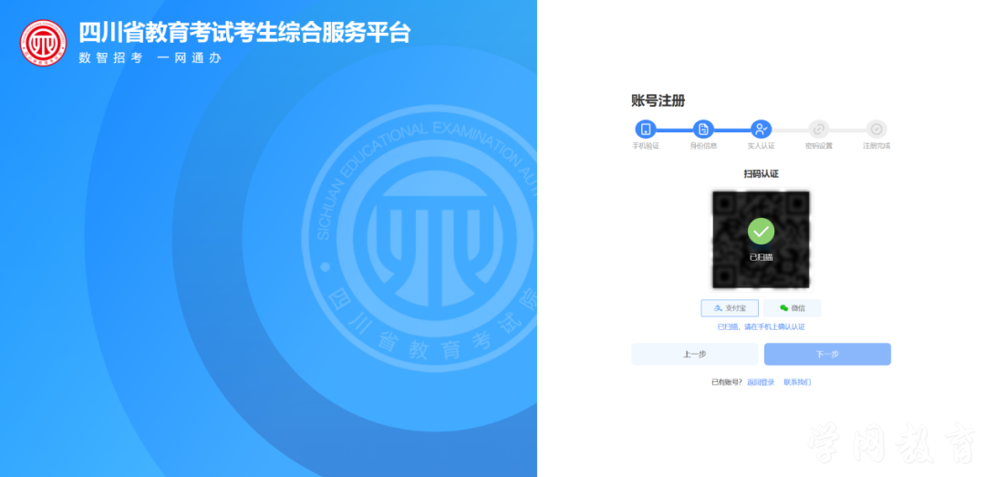The height and width of the screenshot is (477, 985).
Task: Switch to 微信 (WeChat) verification option
Action: pos(793,308)
